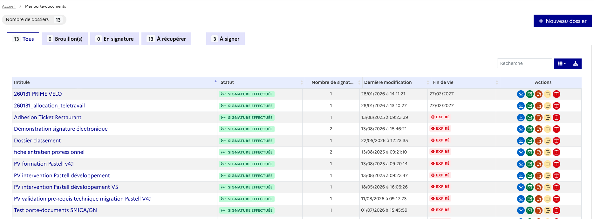Open the column display dropdown
The height and width of the screenshot is (219, 594).
coord(562,64)
